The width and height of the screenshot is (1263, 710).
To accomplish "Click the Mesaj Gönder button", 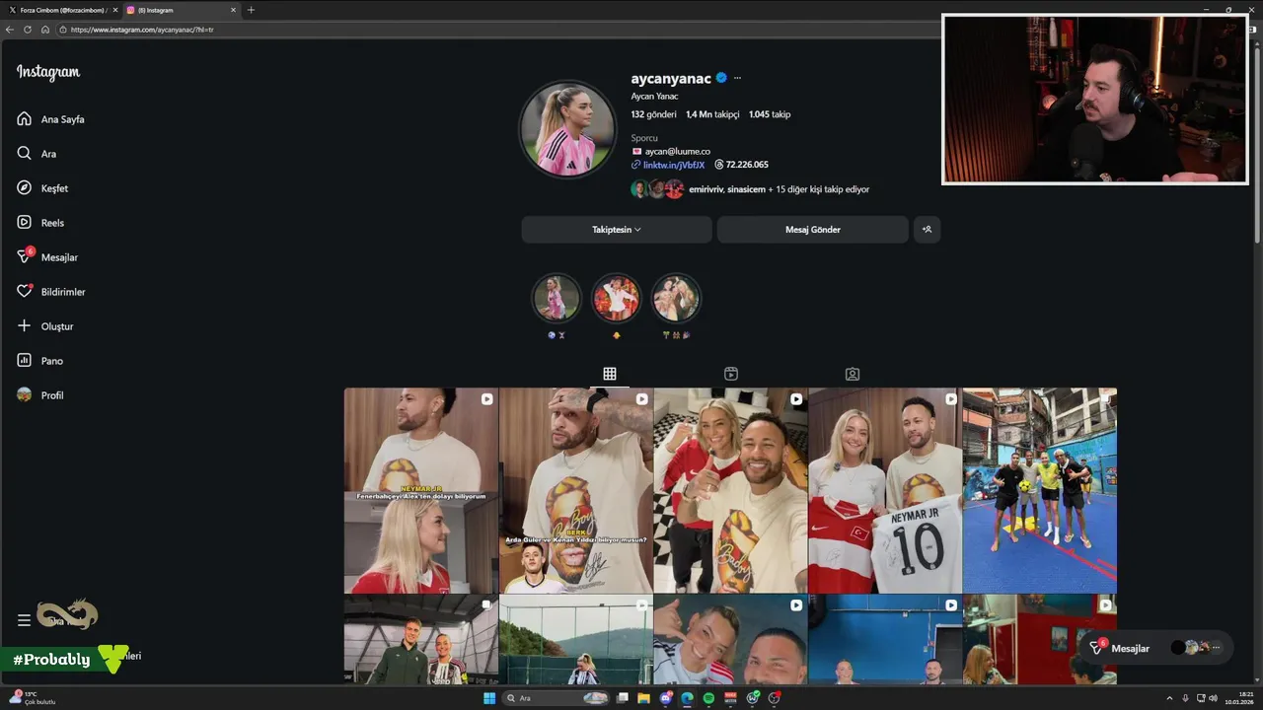I will coord(813,230).
